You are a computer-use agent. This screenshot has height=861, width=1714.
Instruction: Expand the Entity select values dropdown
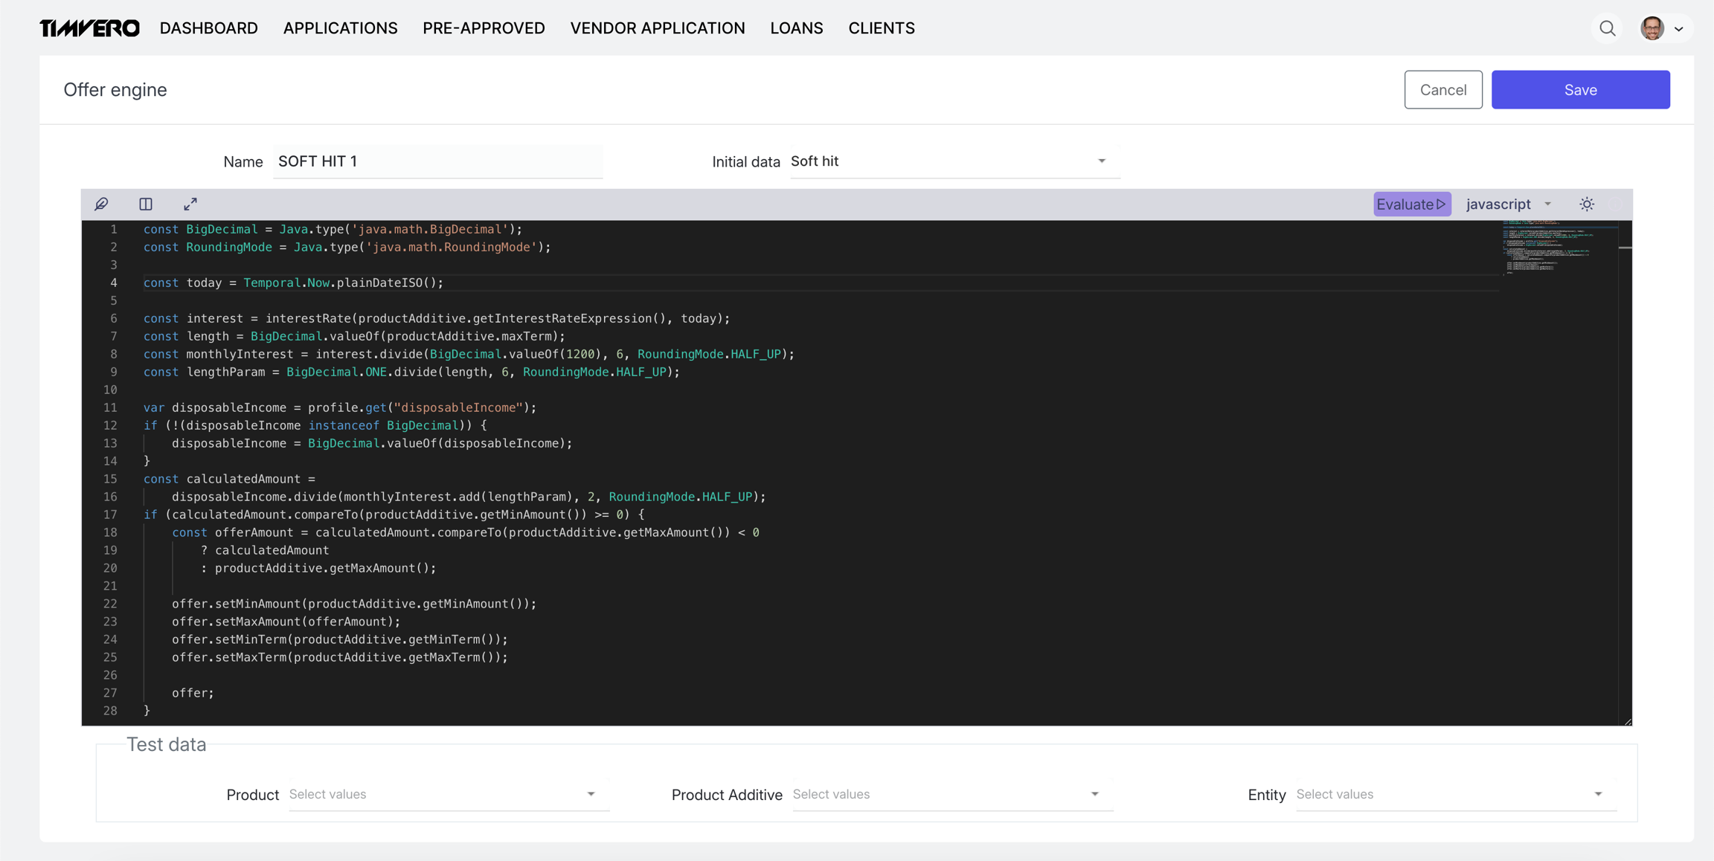click(1449, 794)
